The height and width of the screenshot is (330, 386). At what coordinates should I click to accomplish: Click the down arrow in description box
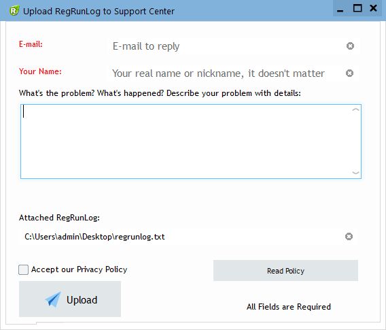tap(355, 173)
